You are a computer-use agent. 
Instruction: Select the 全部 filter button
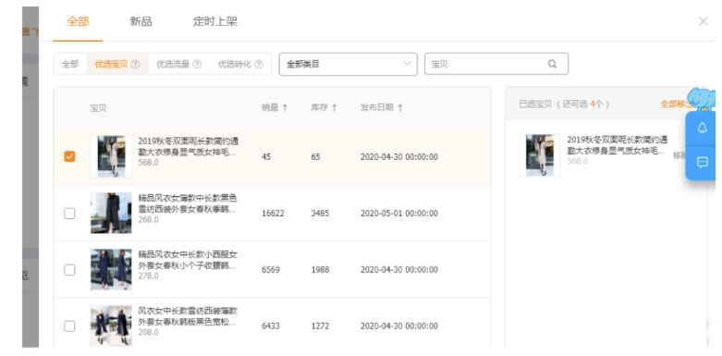(x=70, y=64)
